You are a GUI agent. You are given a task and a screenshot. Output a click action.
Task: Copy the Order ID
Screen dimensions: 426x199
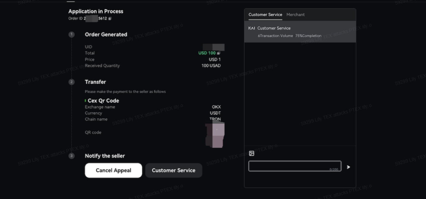point(110,19)
